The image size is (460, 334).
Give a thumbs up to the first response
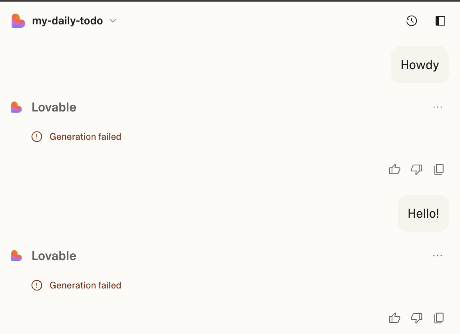(x=394, y=169)
